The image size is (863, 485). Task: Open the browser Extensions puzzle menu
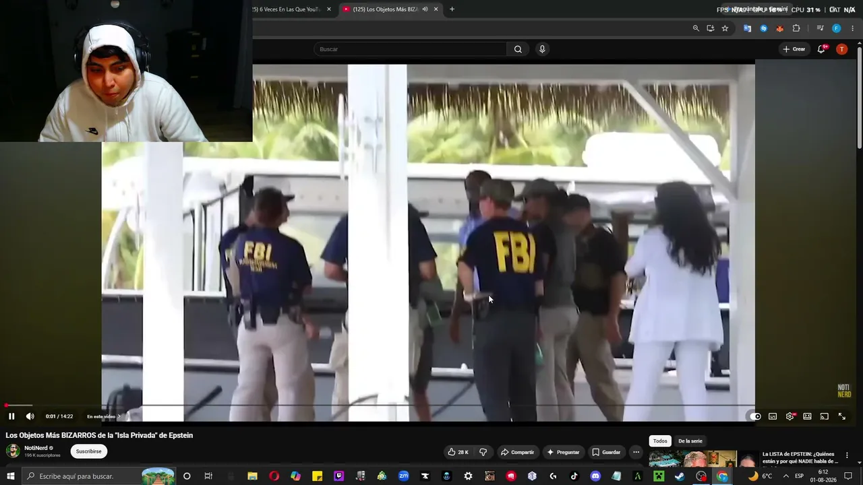[x=796, y=28]
